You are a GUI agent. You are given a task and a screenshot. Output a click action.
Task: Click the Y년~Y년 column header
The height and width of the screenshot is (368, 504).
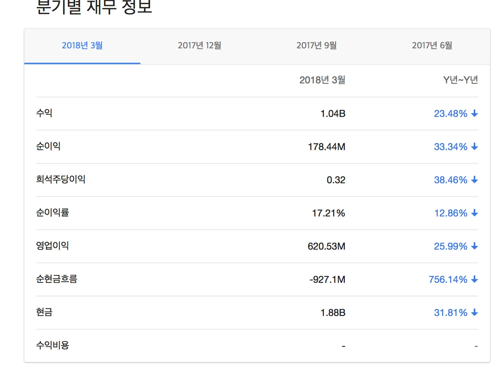coord(461,80)
